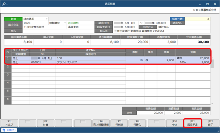Select row header 6 in detail grid
The height and width of the screenshot is (133, 220).
click(8, 100)
